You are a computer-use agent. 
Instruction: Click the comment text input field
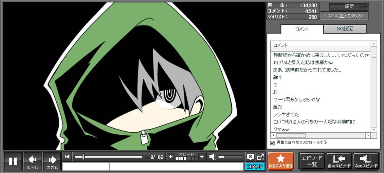pos(176,167)
